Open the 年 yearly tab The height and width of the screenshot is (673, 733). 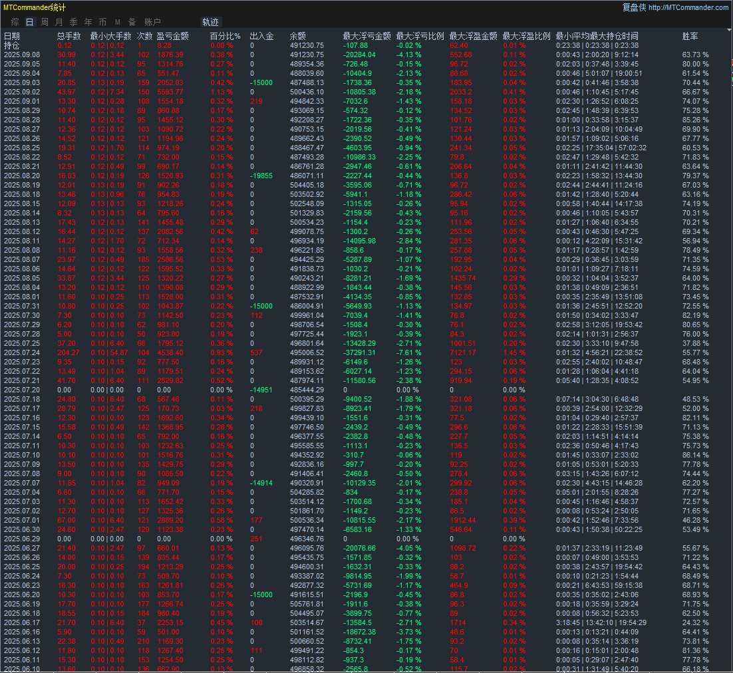[x=88, y=22]
